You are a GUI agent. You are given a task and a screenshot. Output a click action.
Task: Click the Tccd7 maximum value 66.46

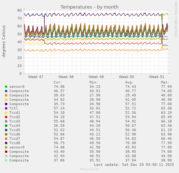click(166, 139)
